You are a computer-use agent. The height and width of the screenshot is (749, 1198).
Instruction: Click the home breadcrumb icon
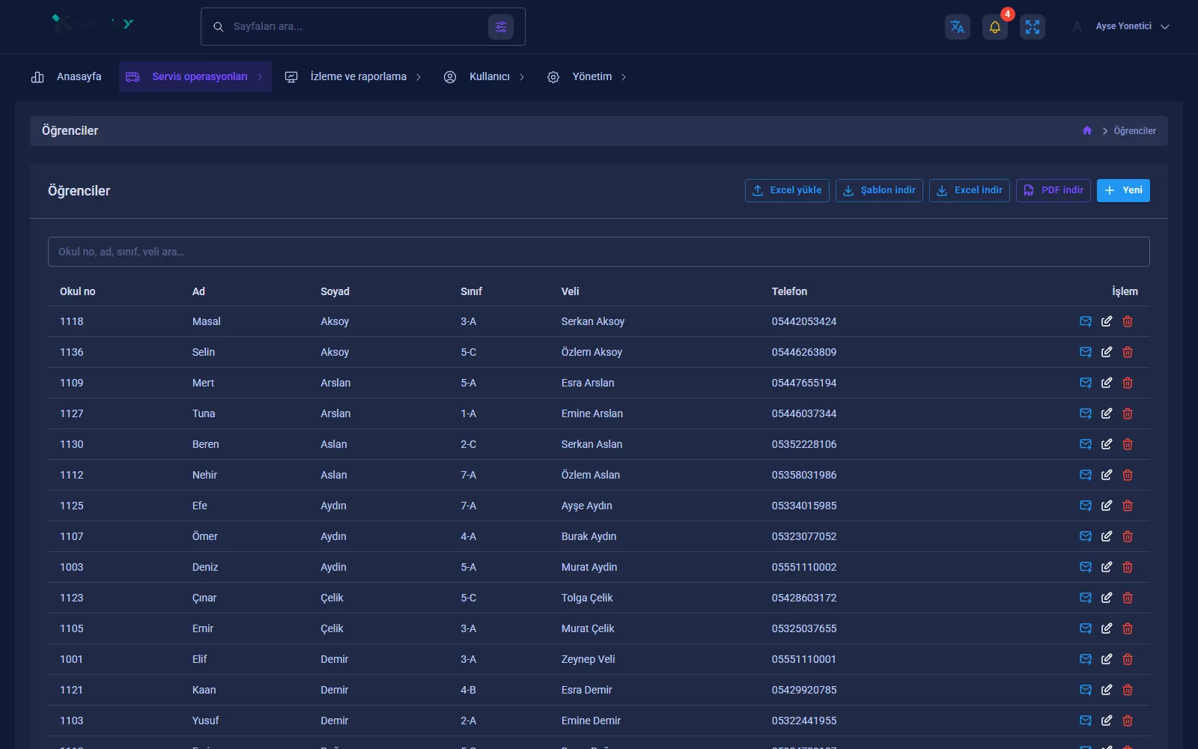[1087, 130]
